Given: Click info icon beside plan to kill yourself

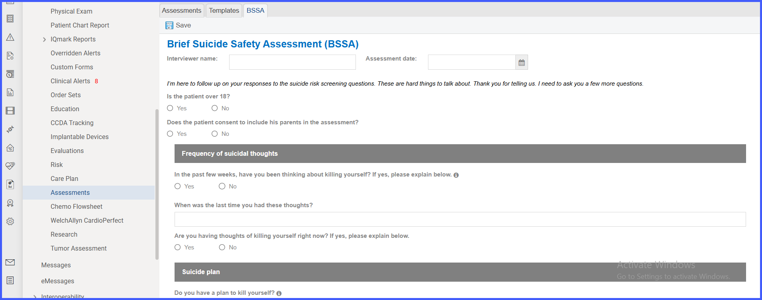Looking at the screenshot, I should (x=279, y=294).
